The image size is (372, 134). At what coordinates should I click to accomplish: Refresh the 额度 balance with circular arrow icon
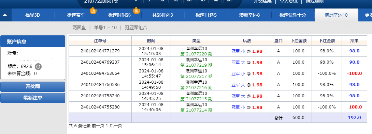click(38, 67)
